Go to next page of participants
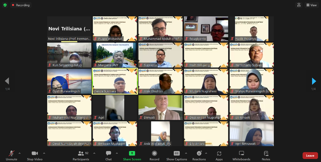 click(x=314, y=81)
